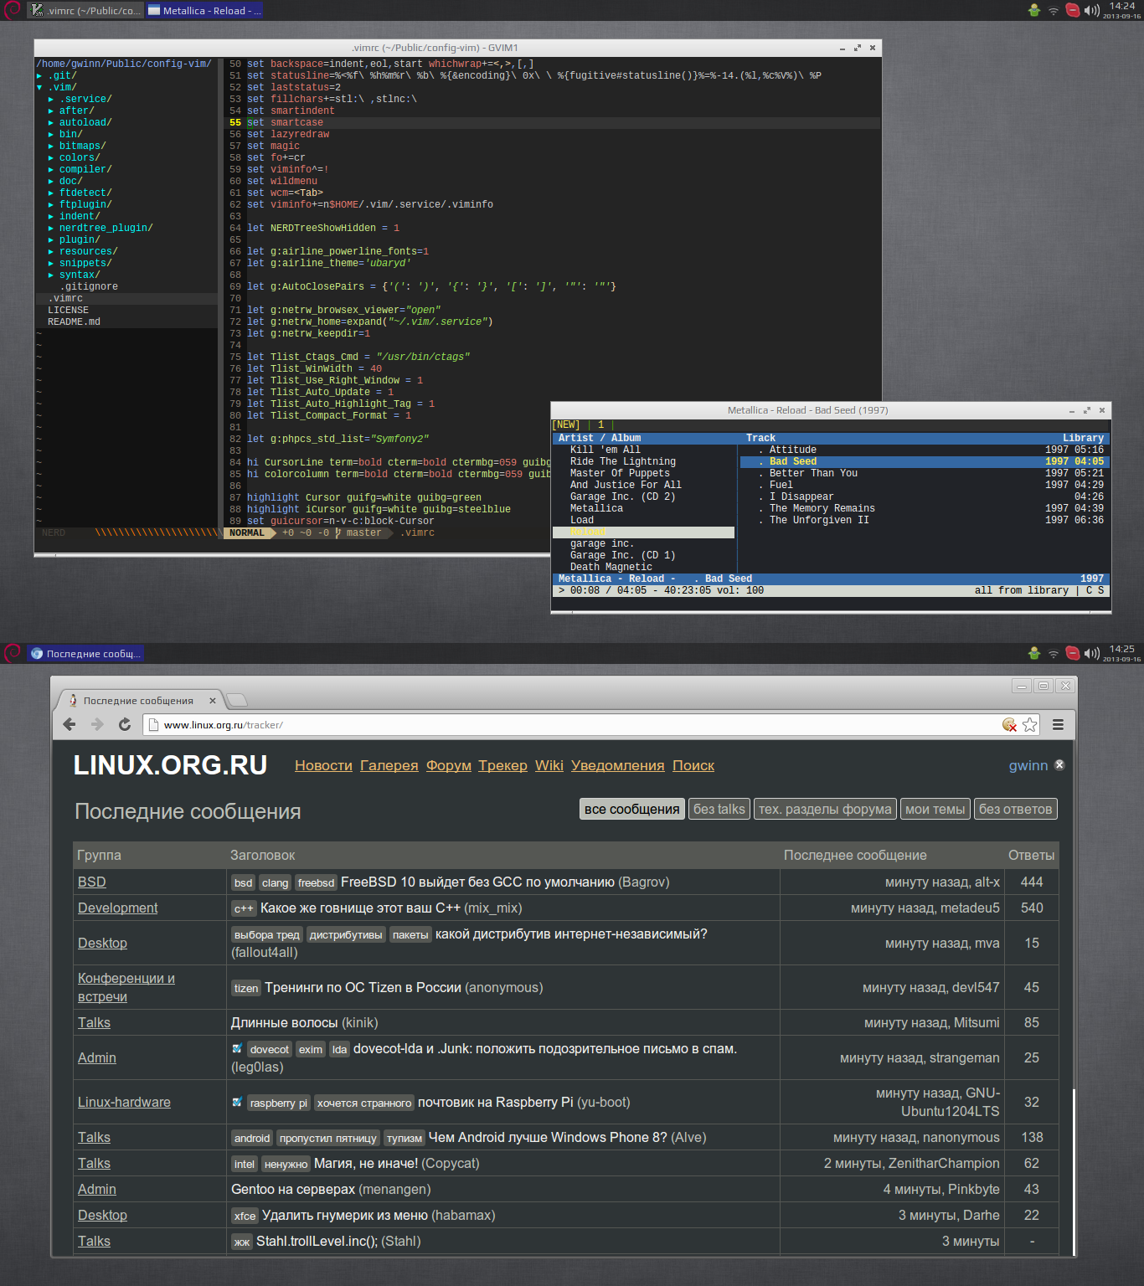Select the без talks filter
Screen dimensions: 1144x1286
719,809
